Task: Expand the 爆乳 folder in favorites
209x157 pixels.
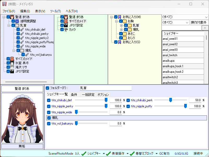Action: (x=121, y=30)
